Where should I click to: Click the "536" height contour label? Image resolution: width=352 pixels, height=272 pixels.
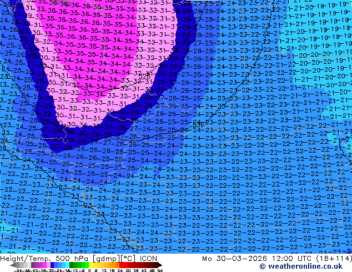point(198,125)
